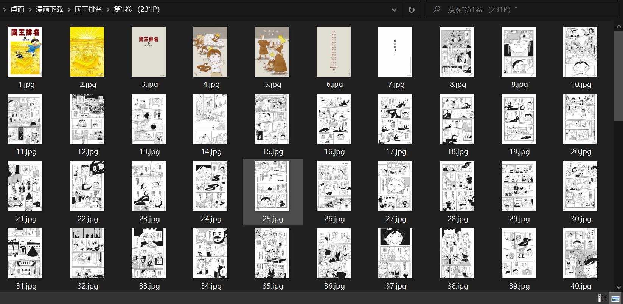Click the 第1卷 (231P) breadcrumb segment
This screenshot has width=623, height=304.
pos(137,9)
